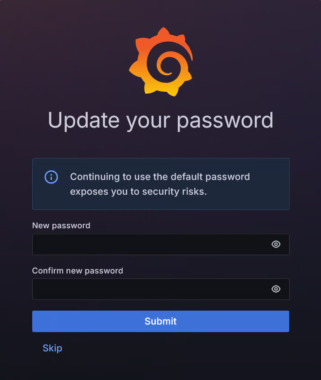Click the Grafana swirl logo
The height and width of the screenshot is (380, 321).
click(161, 62)
